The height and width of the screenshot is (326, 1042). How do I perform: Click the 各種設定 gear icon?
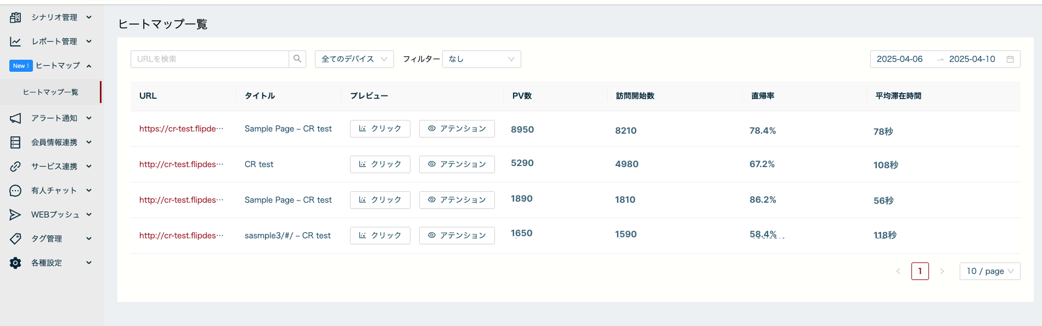15,263
